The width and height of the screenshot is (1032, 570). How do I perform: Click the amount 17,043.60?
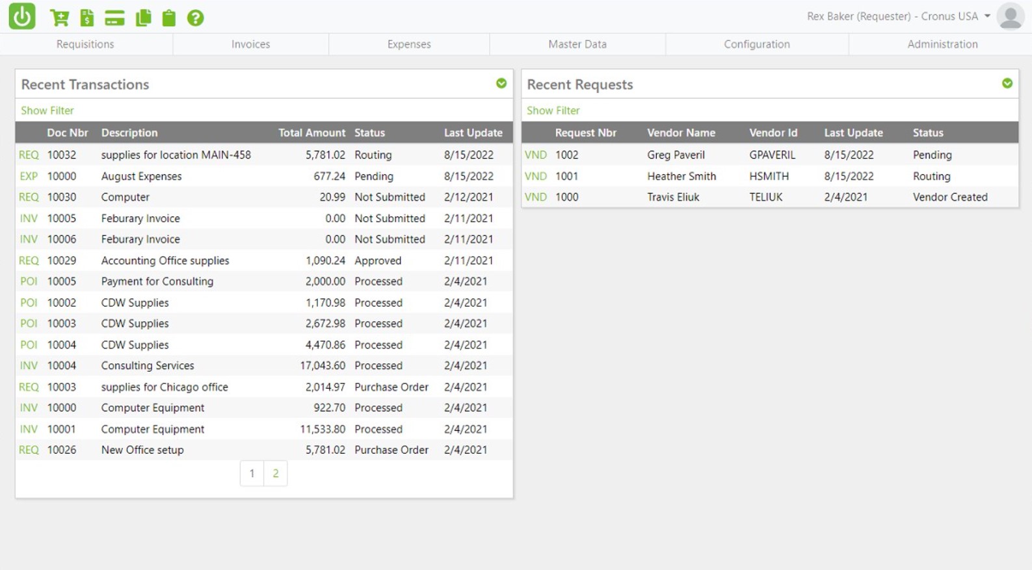point(323,366)
